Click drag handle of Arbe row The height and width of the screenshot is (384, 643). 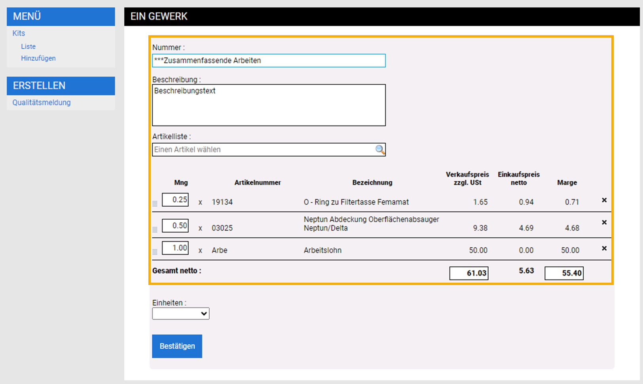tap(155, 252)
